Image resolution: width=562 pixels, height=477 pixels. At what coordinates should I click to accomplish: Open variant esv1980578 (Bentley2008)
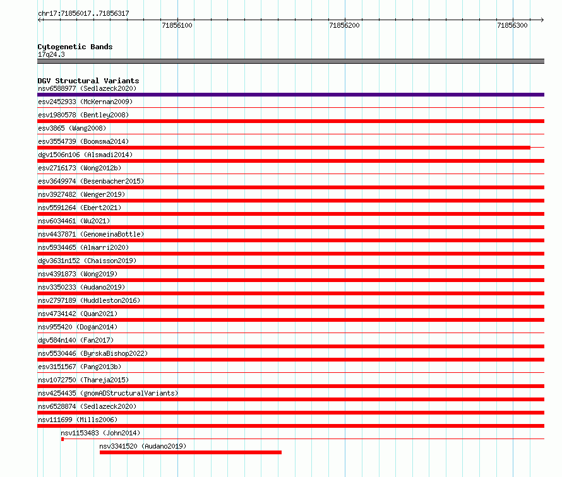click(x=83, y=115)
